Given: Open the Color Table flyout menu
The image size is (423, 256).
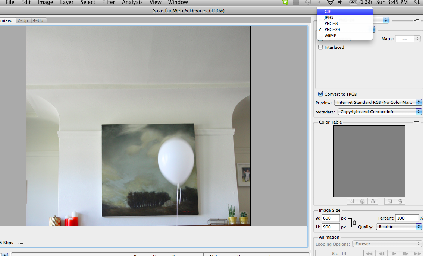Looking at the screenshot, I should point(417,122).
